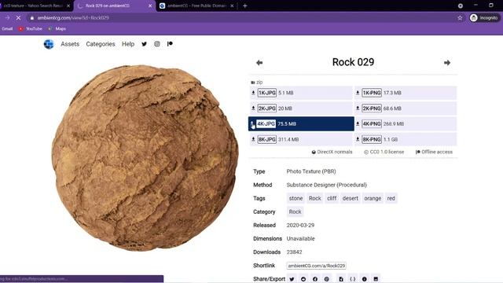Click the curly braces JSON export icon
This screenshot has width=503, height=283.
click(x=353, y=279)
